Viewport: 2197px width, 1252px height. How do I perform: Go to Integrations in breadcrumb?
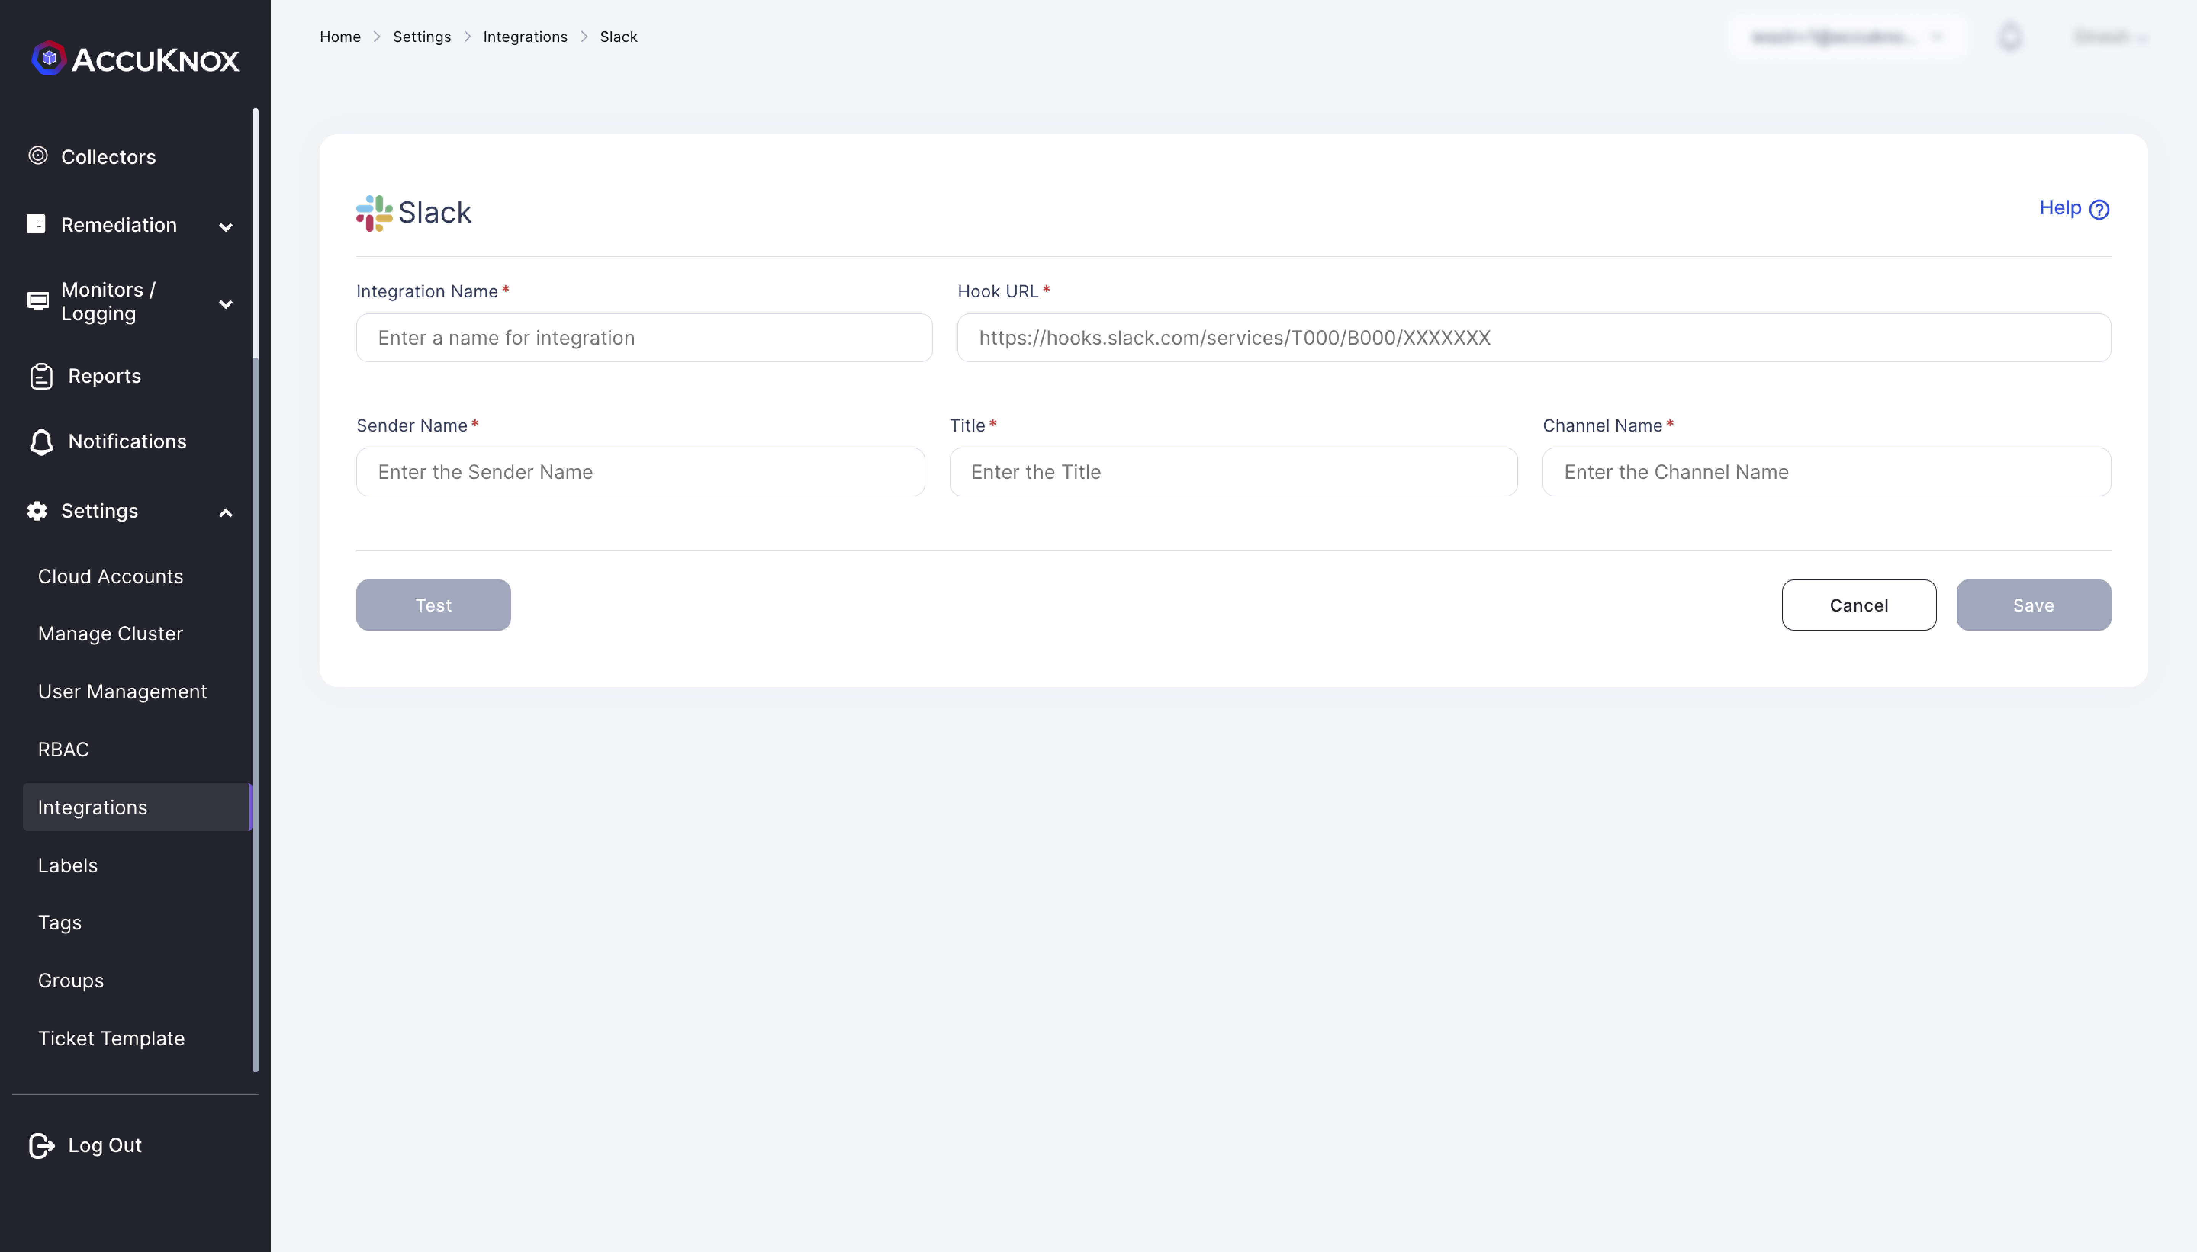[x=525, y=36]
